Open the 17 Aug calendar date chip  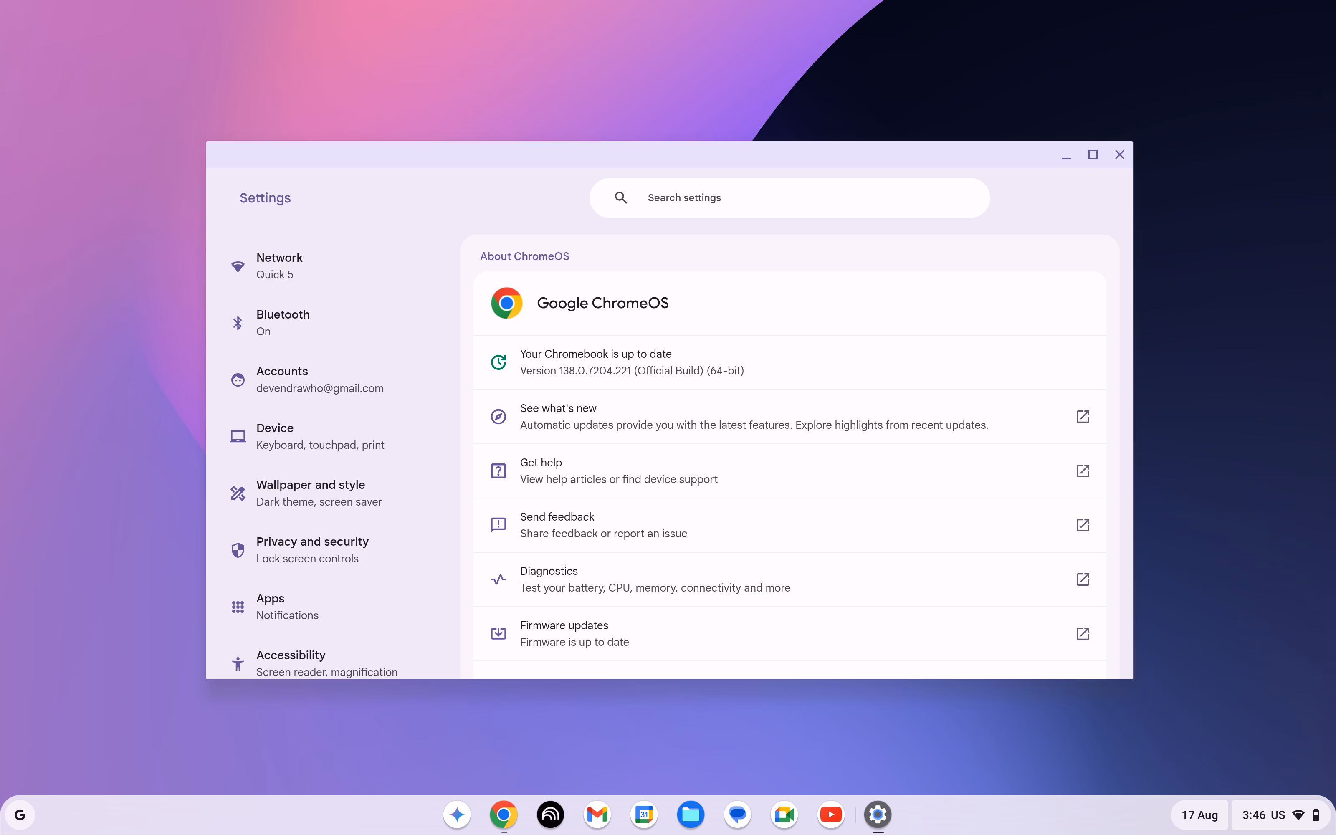(x=1199, y=815)
